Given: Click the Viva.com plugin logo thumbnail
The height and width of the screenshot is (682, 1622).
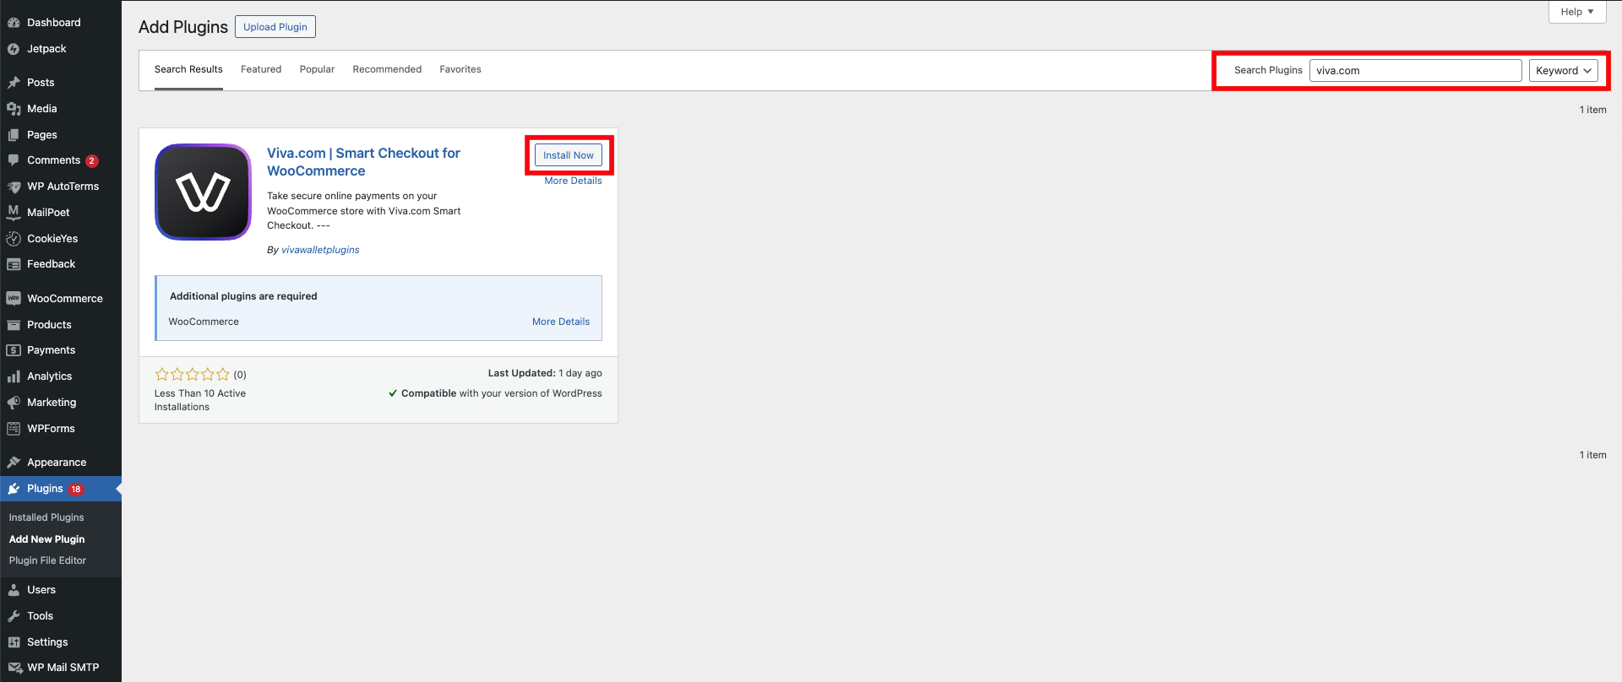Looking at the screenshot, I should tap(203, 192).
